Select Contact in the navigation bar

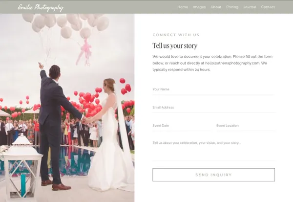(268, 7)
